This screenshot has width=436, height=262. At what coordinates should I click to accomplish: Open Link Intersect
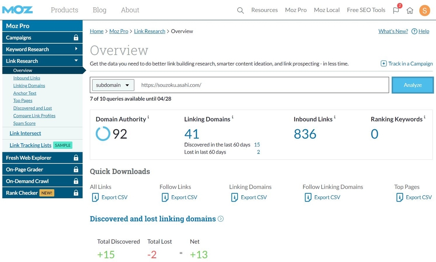pos(25,133)
